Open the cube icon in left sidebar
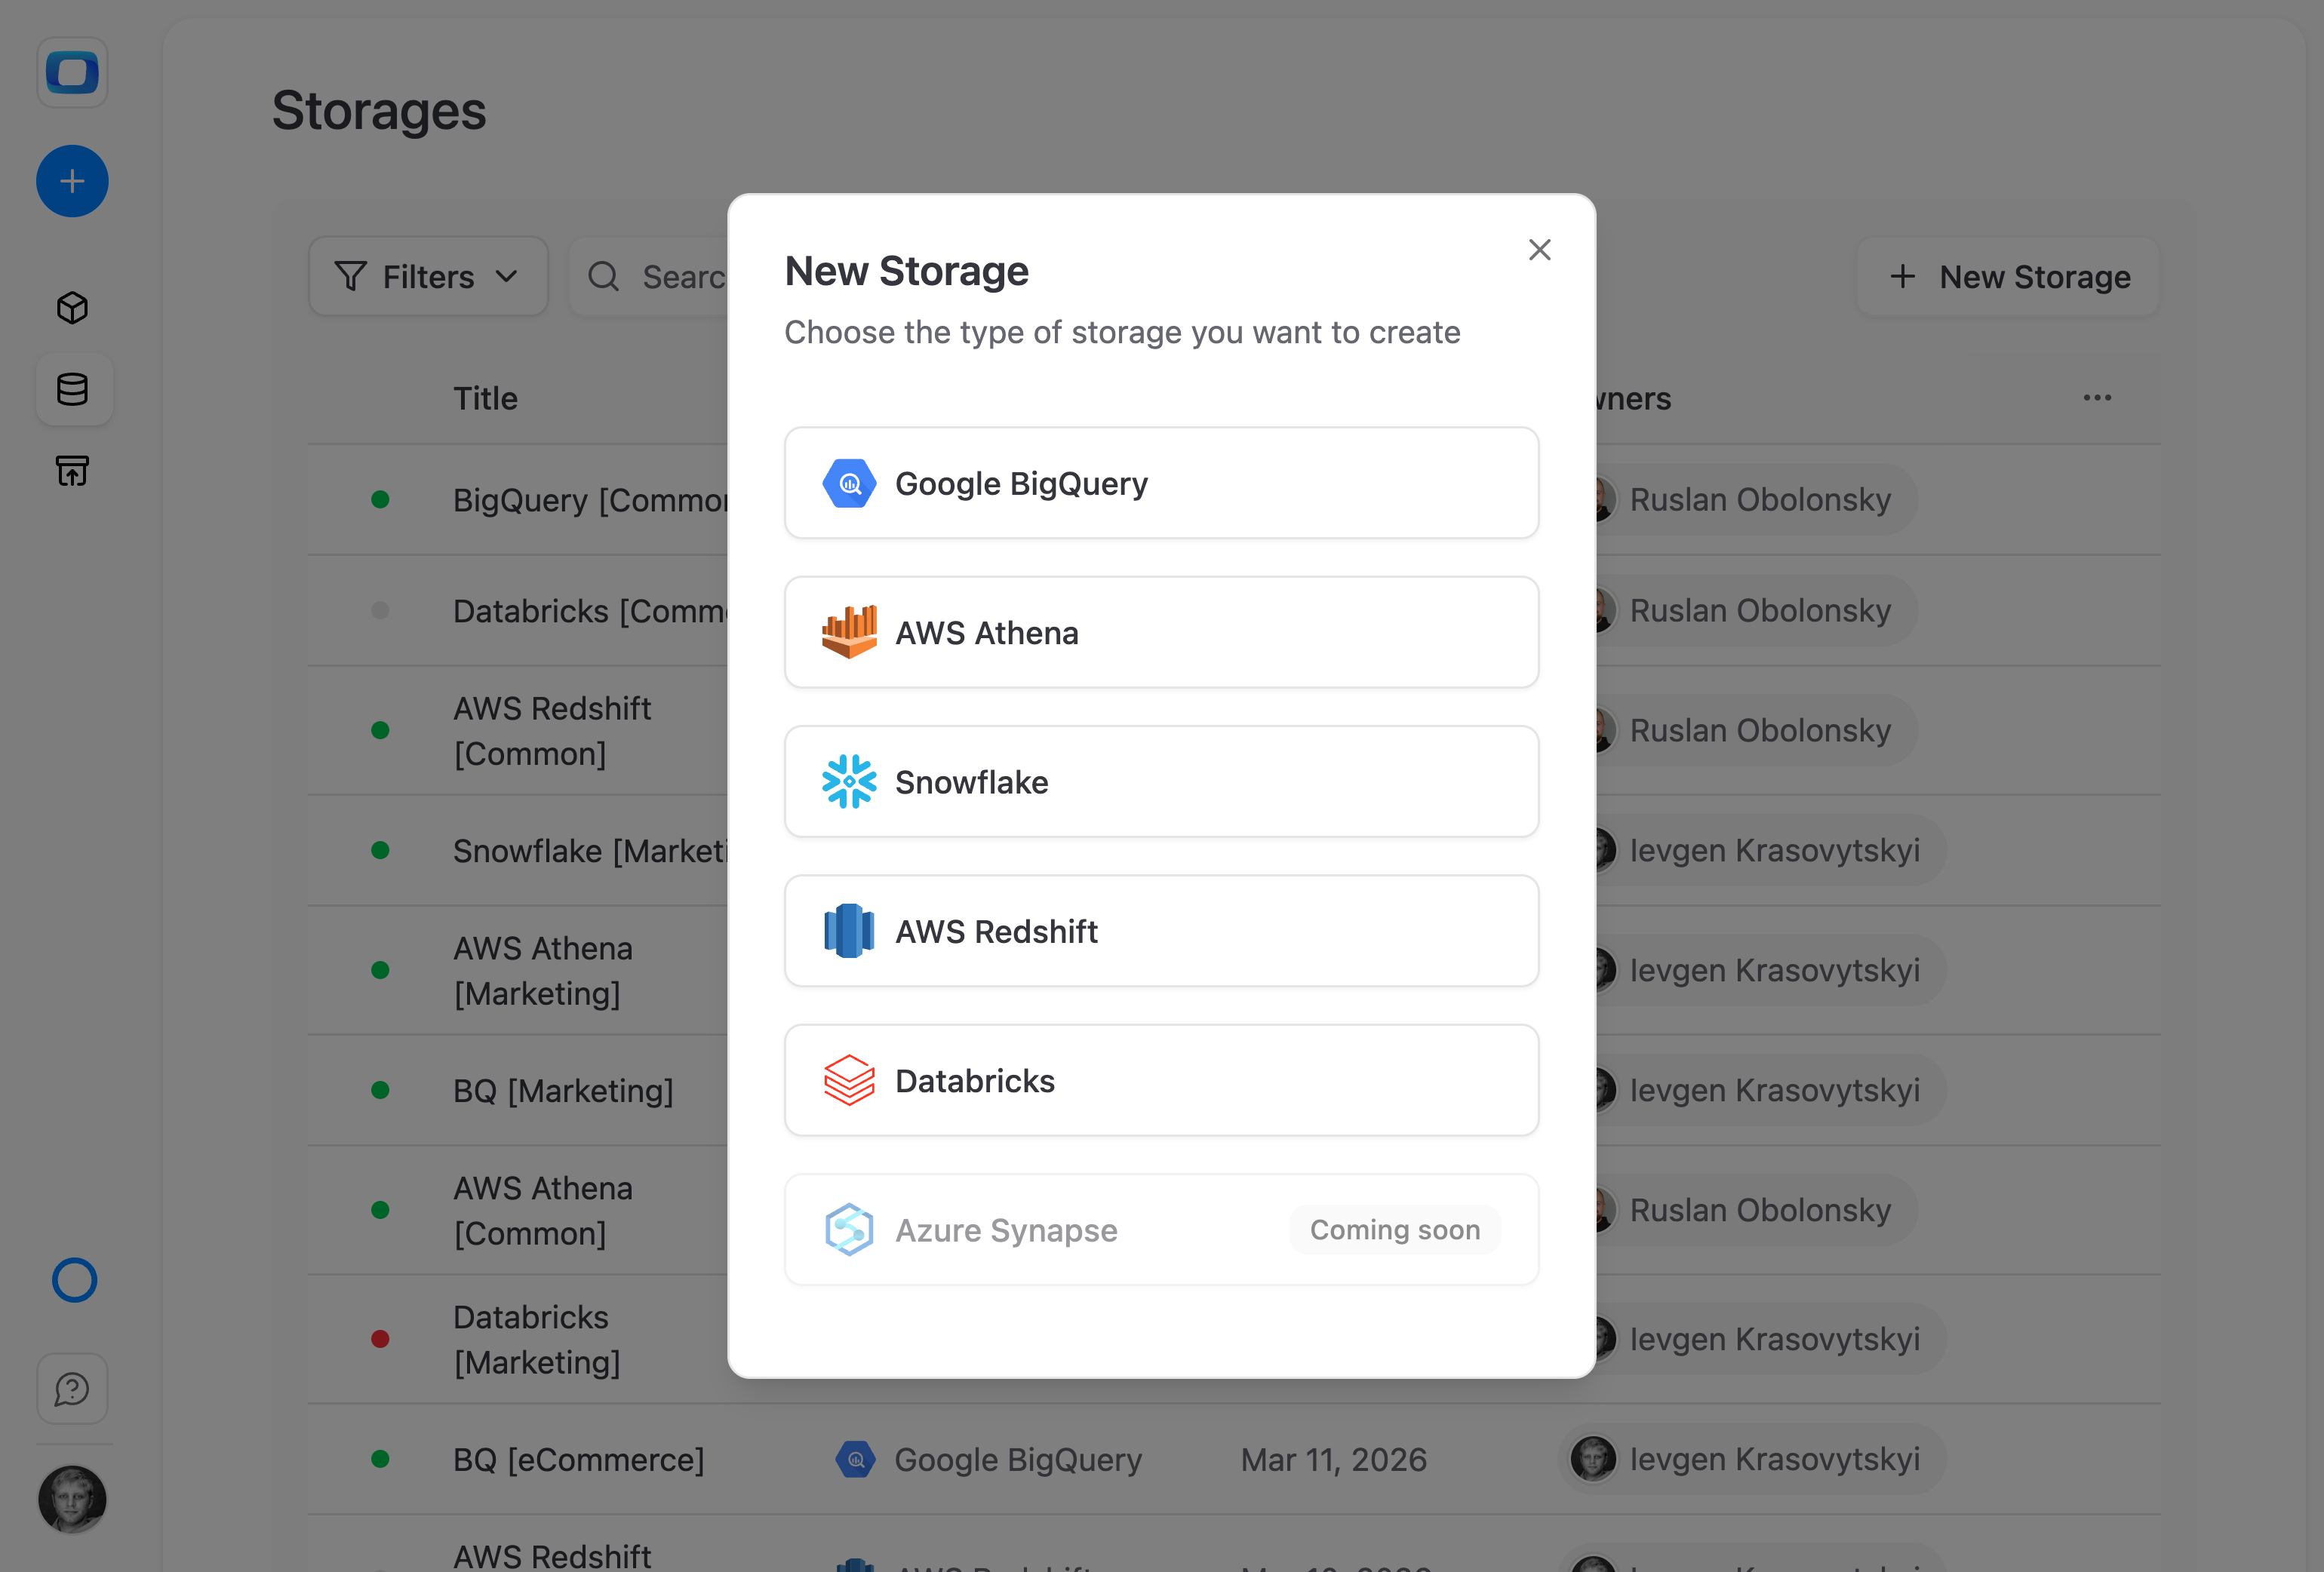The width and height of the screenshot is (2324, 1572). click(x=72, y=307)
